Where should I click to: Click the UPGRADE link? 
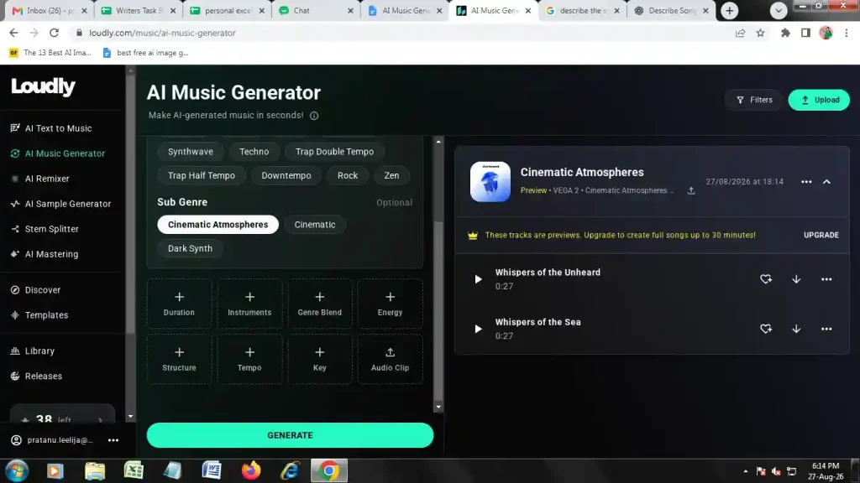coord(821,235)
